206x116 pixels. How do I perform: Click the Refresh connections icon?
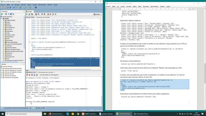[6, 14]
